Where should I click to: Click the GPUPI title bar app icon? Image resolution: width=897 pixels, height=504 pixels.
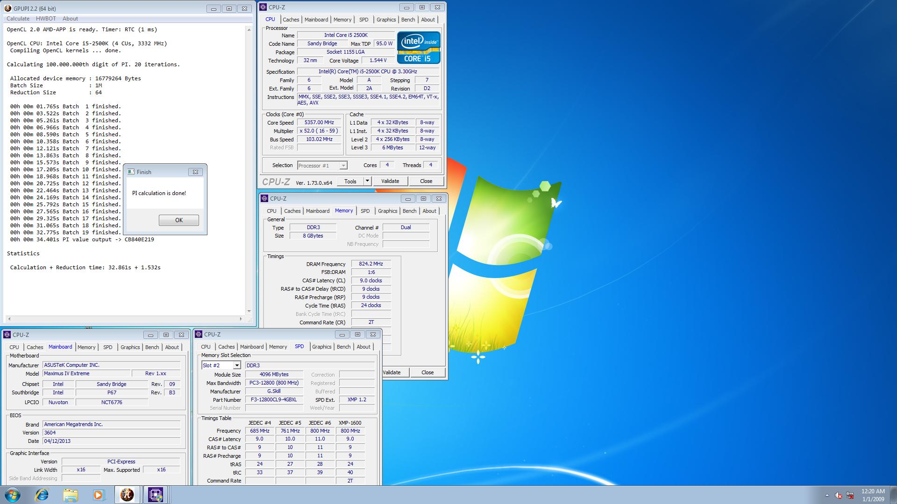(x=8, y=8)
